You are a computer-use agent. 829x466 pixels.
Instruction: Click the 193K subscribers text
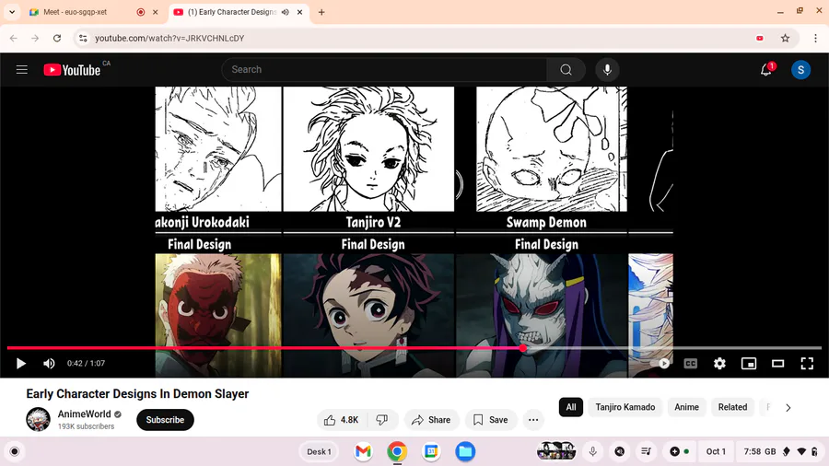tap(86, 426)
